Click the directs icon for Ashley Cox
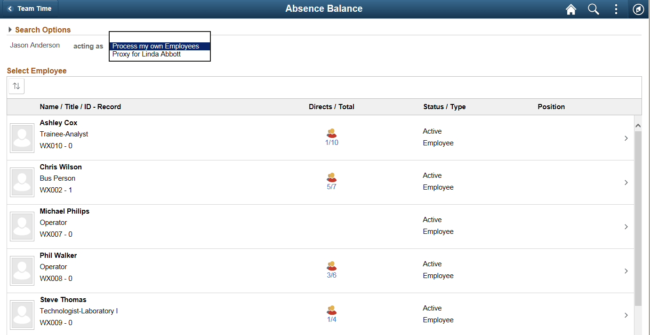The height and width of the screenshot is (335, 650). click(332, 133)
